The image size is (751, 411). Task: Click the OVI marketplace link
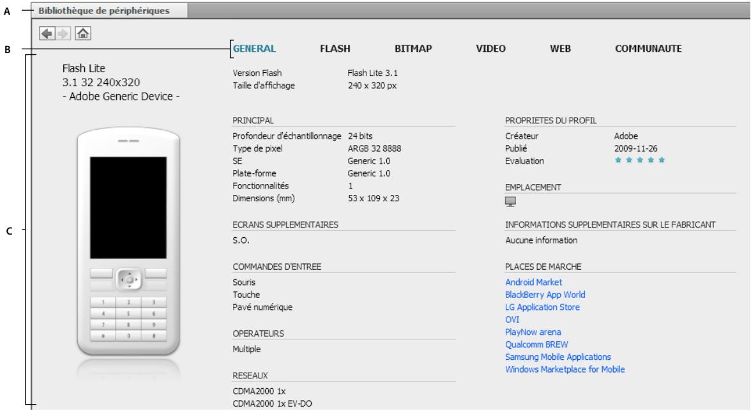pyautogui.click(x=512, y=320)
